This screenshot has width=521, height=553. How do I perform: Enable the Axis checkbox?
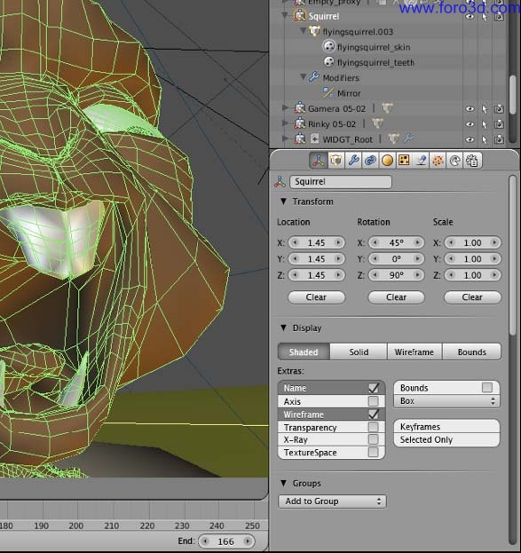click(x=373, y=401)
